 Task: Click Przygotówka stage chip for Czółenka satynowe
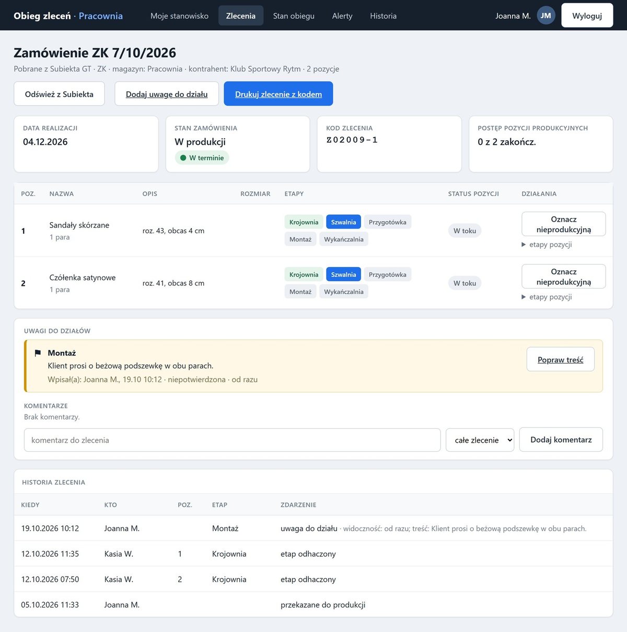[388, 274]
